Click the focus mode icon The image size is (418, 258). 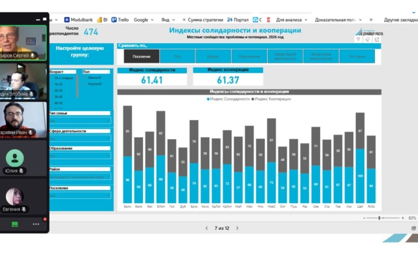(x=377, y=39)
